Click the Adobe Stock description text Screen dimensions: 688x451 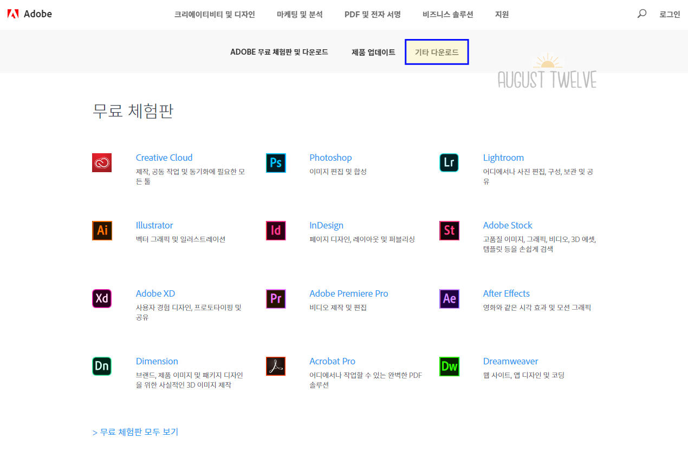[540, 244]
